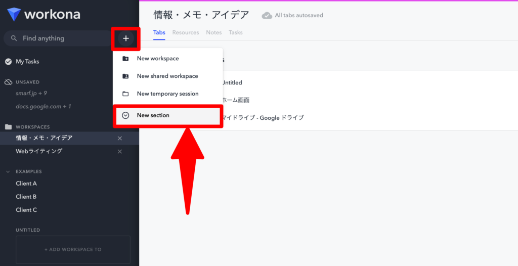The height and width of the screenshot is (266, 518).
Task: Click the Workona logo icon
Action: click(14, 15)
